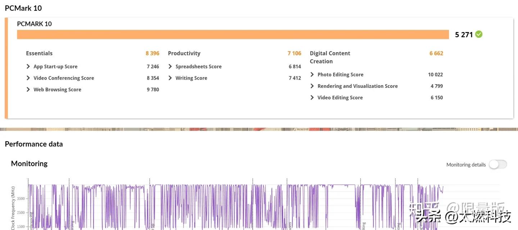Click the App Start-up value 7 246
The height and width of the screenshot is (230, 518).
(153, 67)
